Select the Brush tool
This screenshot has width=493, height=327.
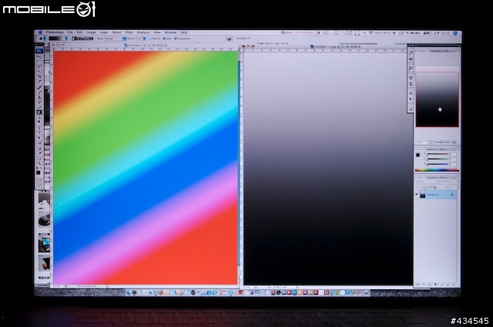pos(39,92)
